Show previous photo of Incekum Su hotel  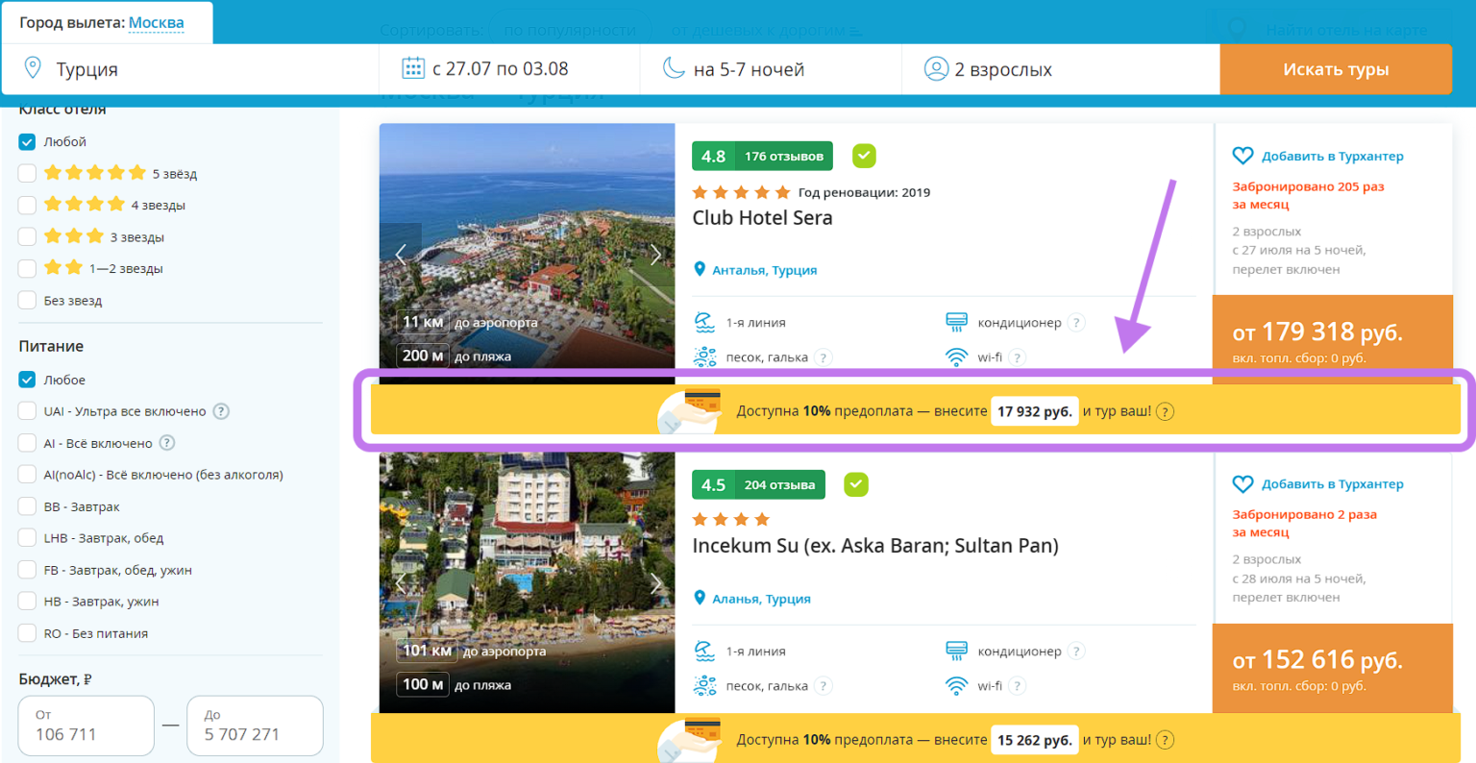(401, 583)
